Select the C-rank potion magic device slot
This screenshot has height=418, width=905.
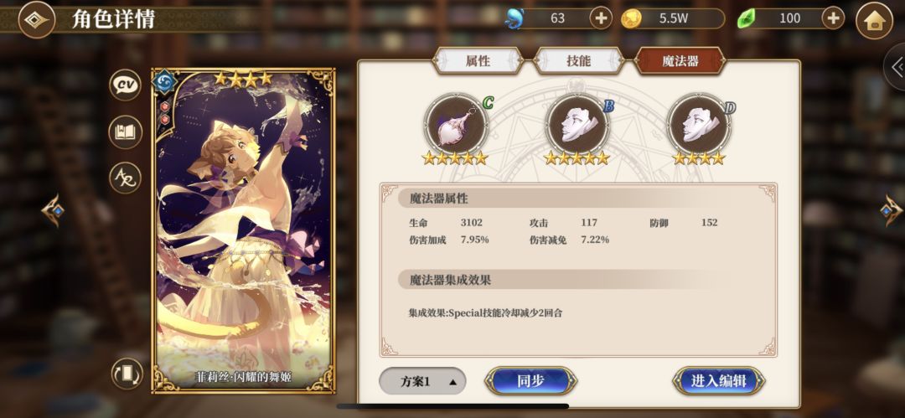click(456, 125)
